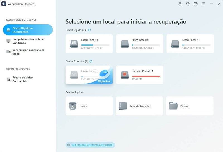Screen dimensions: 223x152
Task: Minimize the Recoverit window
Action: tap(212, 4)
